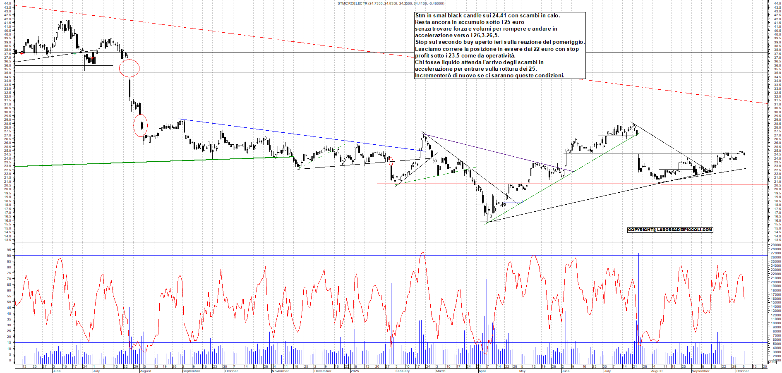The height and width of the screenshot is (373, 782).
Task: Select the 2025 year marker on time axis
Action: [x=355, y=371]
